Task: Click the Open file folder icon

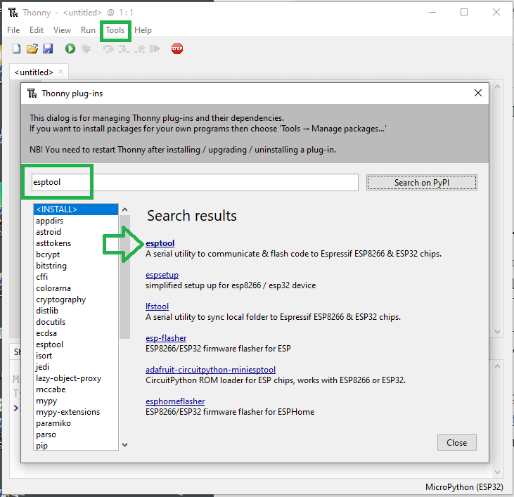Action: tap(32, 49)
